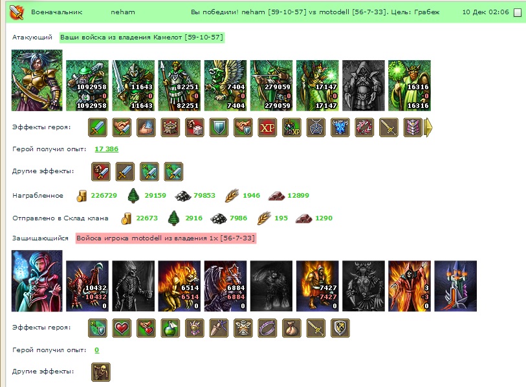Click the green potion defender effect icon
Image resolution: width=526 pixels, height=387 pixels.
[x=170, y=328]
